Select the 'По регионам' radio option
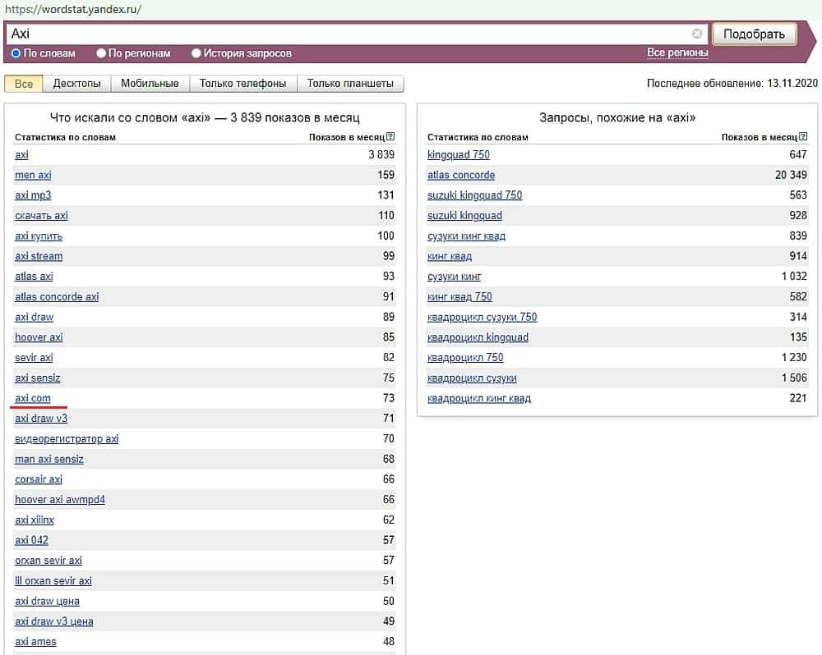The height and width of the screenshot is (655, 822). (102, 53)
